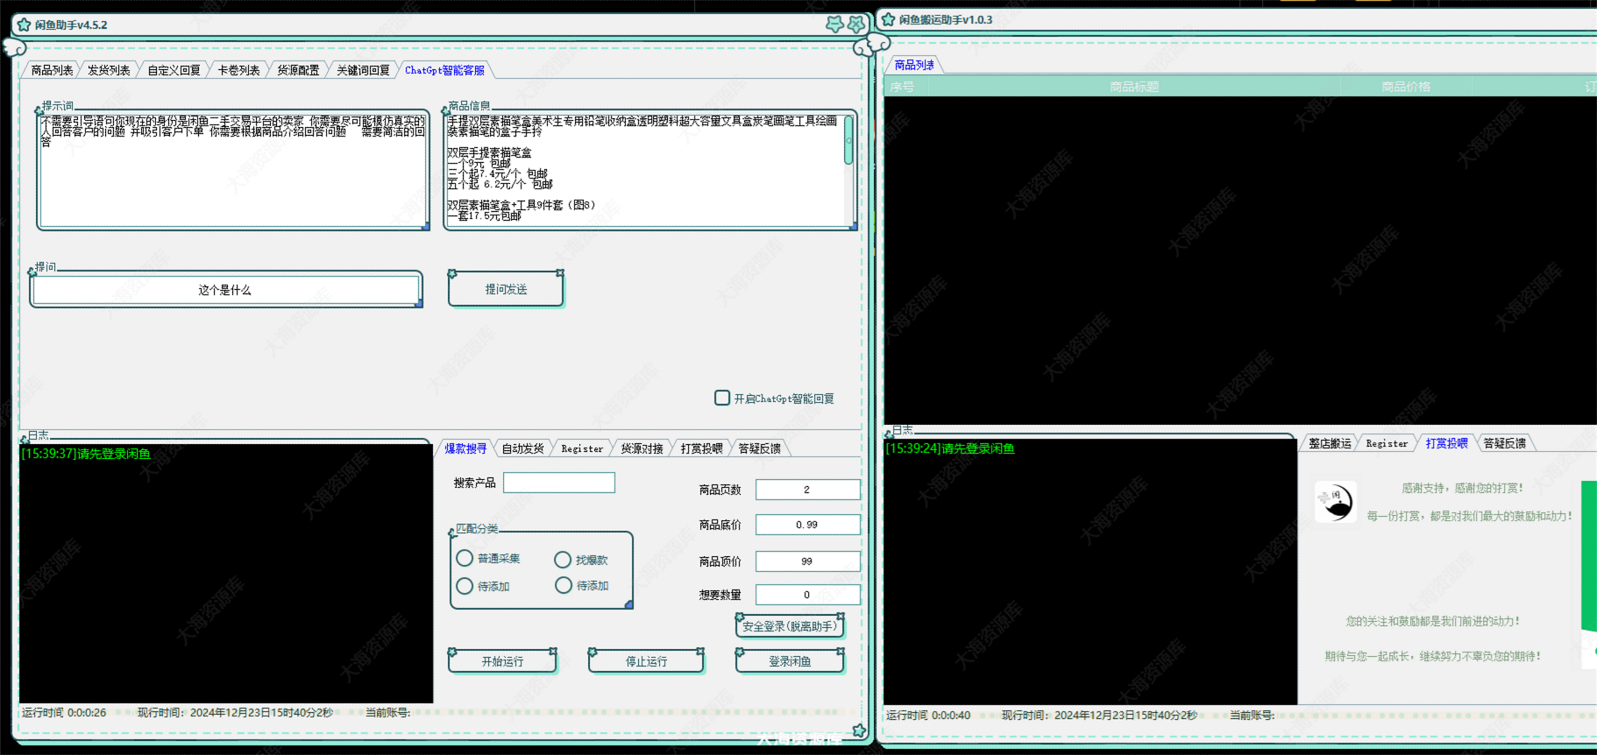
Task: Select the 打赏投喂 tab in 闲鱼搬运助手
Action: (x=1446, y=443)
